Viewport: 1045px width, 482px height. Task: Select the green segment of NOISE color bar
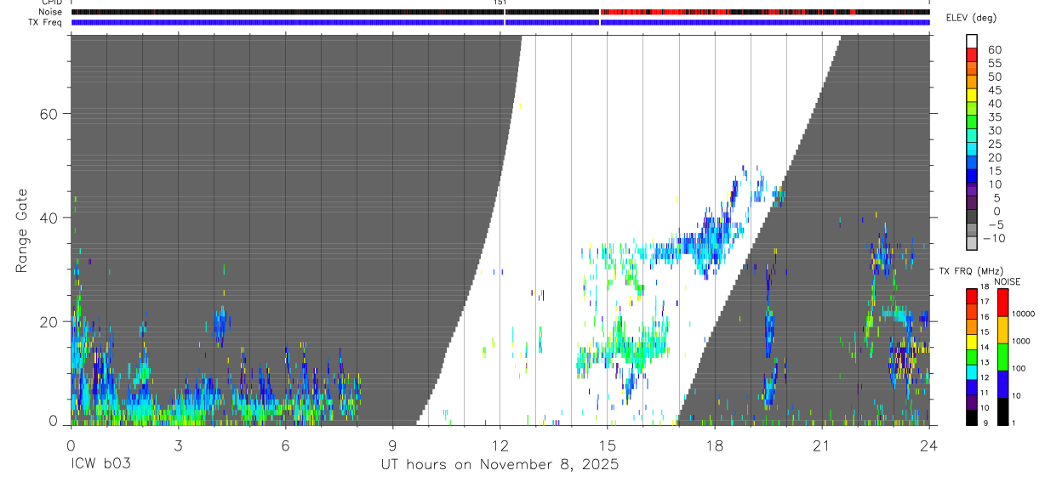coord(1002,356)
